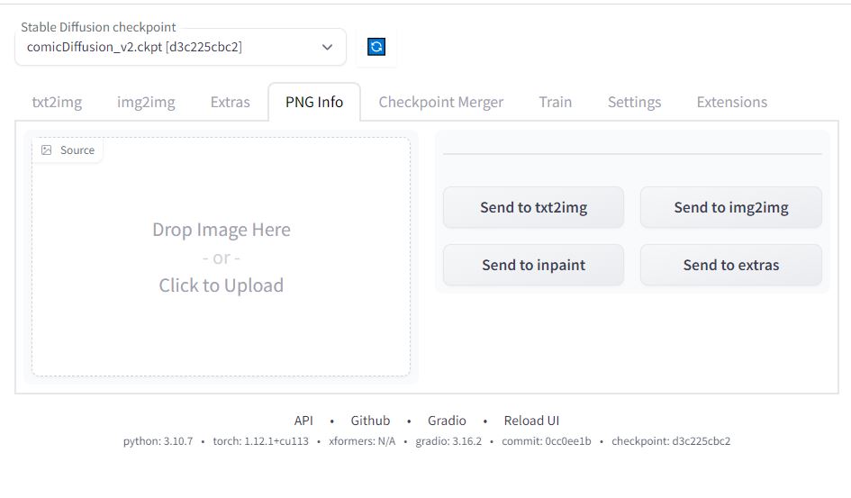
Task: Expand checkpoint list with chevron arrow
Action: pos(327,47)
